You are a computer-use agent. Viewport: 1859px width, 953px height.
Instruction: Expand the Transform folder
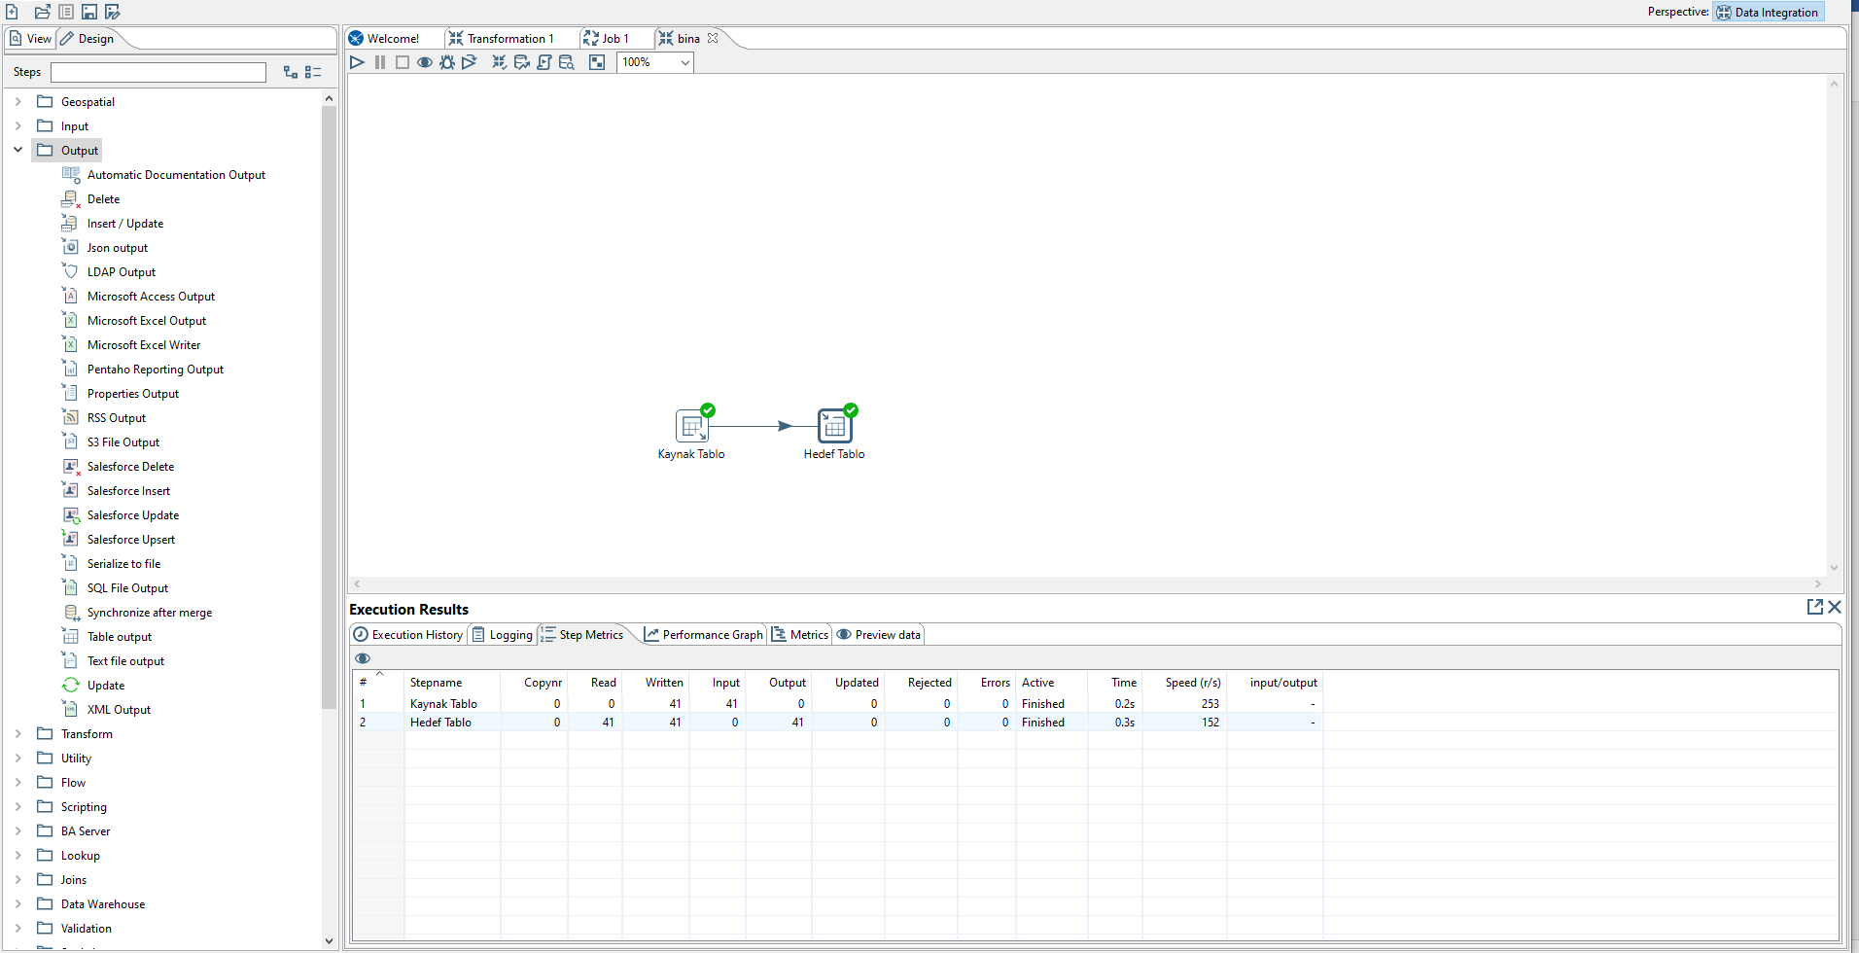pyautogui.click(x=18, y=733)
